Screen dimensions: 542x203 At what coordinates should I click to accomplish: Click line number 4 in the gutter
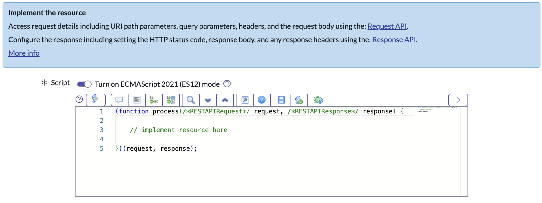tap(102, 139)
